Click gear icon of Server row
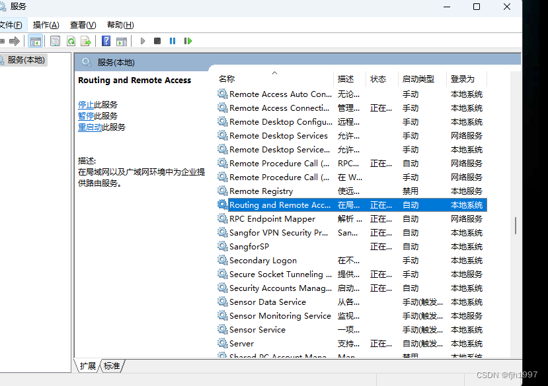Image resolution: width=548 pixels, height=386 pixels. pos(222,343)
